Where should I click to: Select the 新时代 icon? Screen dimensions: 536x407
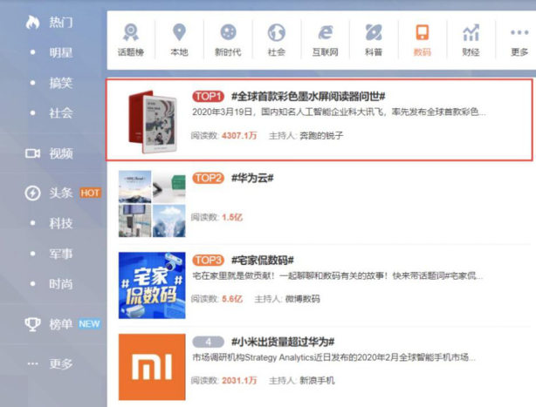click(x=228, y=32)
